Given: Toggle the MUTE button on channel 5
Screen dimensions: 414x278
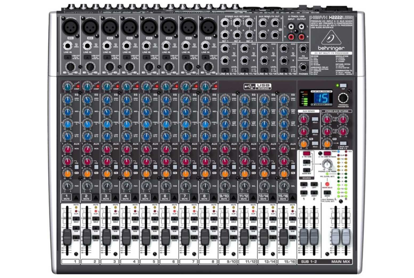Looking at the screenshot, I should [155, 197].
